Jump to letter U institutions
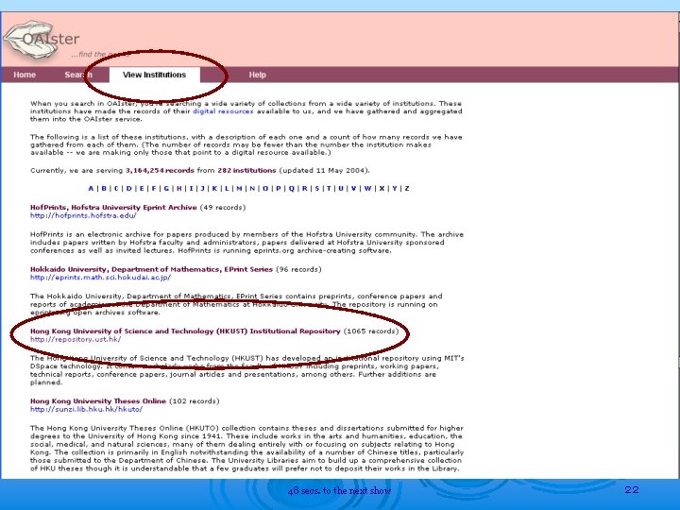Image resolution: width=680 pixels, height=510 pixels. pos(341,189)
